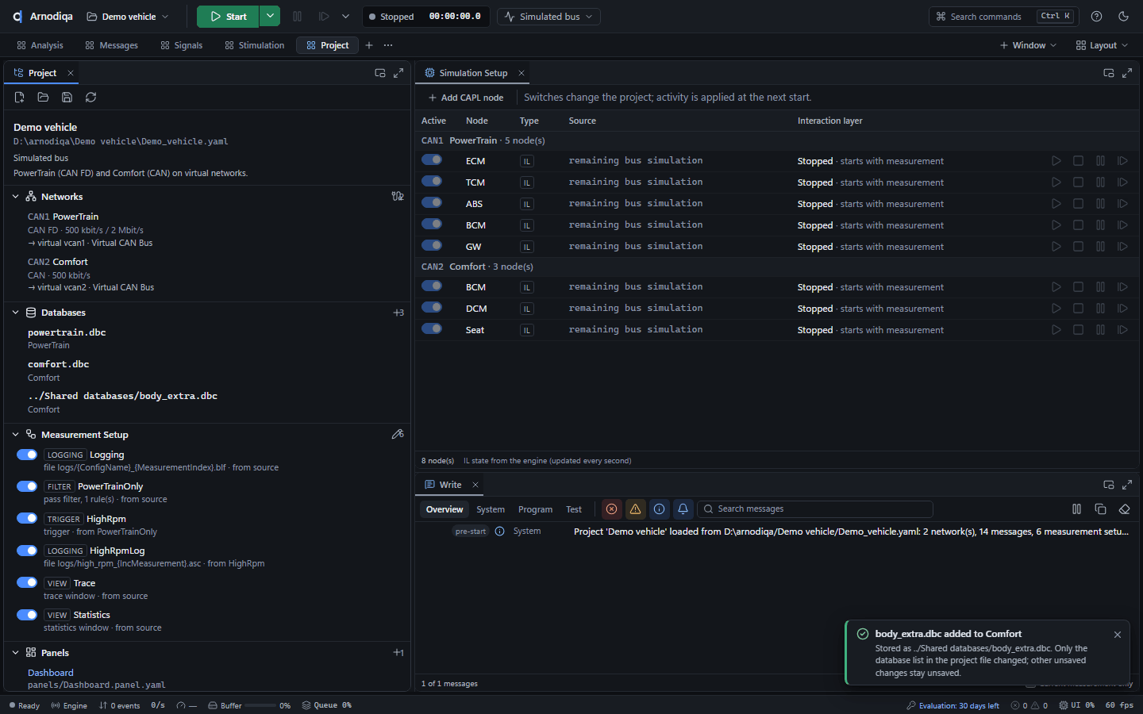The width and height of the screenshot is (1143, 714).
Task: Turn off the Logging measurement toggle
Action: point(27,455)
